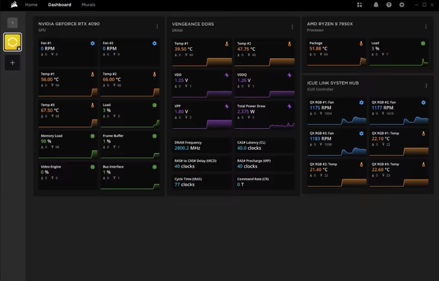The height and width of the screenshot is (281, 439).
Task: Open the help question mark icon
Action: 389,5
